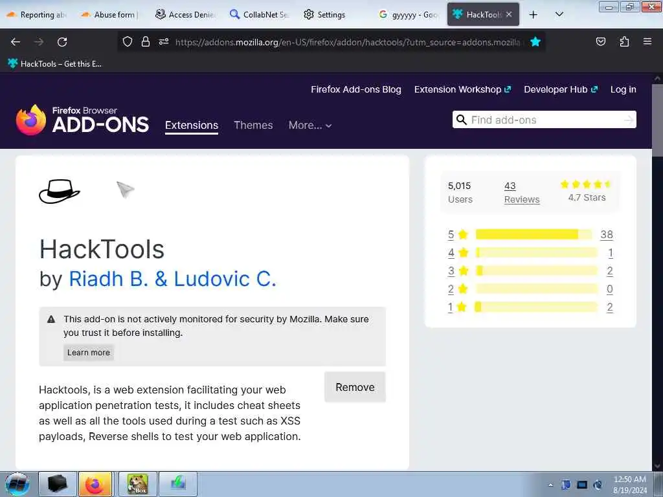Open the Firefox hamburger menu
This screenshot has width=663, height=497.
pyautogui.click(x=647, y=41)
